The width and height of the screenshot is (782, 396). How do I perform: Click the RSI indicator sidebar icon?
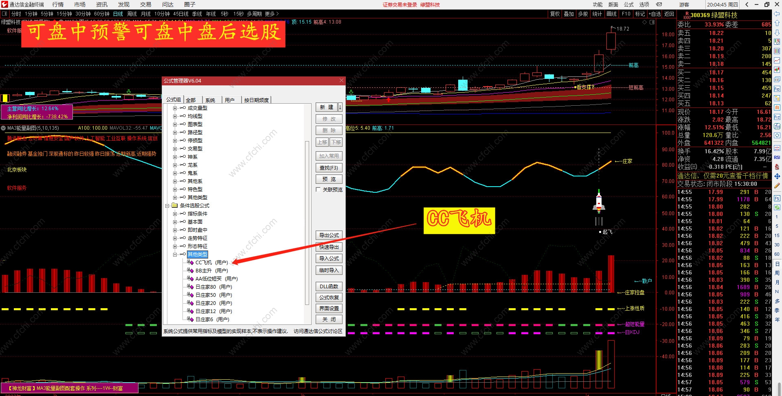coord(777,157)
